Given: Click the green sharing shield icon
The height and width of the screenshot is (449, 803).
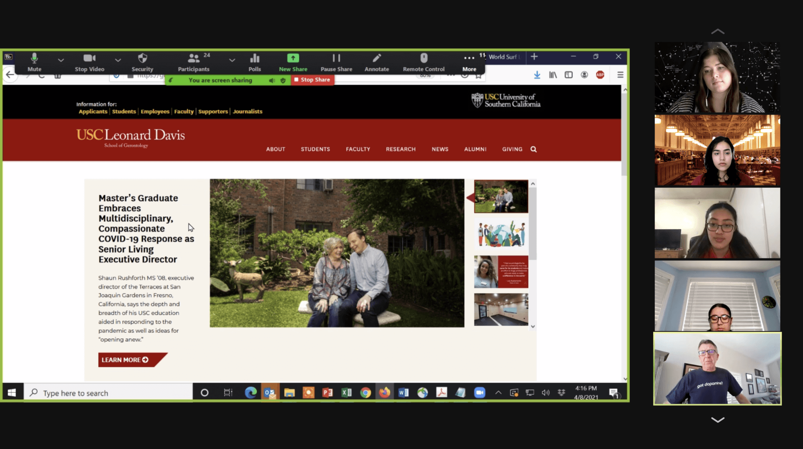Looking at the screenshot, I should click(283, 80).
